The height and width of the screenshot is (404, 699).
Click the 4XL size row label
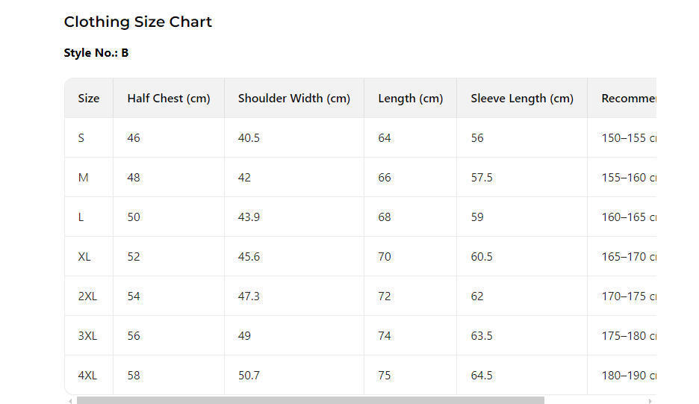(x=87, y=376)
